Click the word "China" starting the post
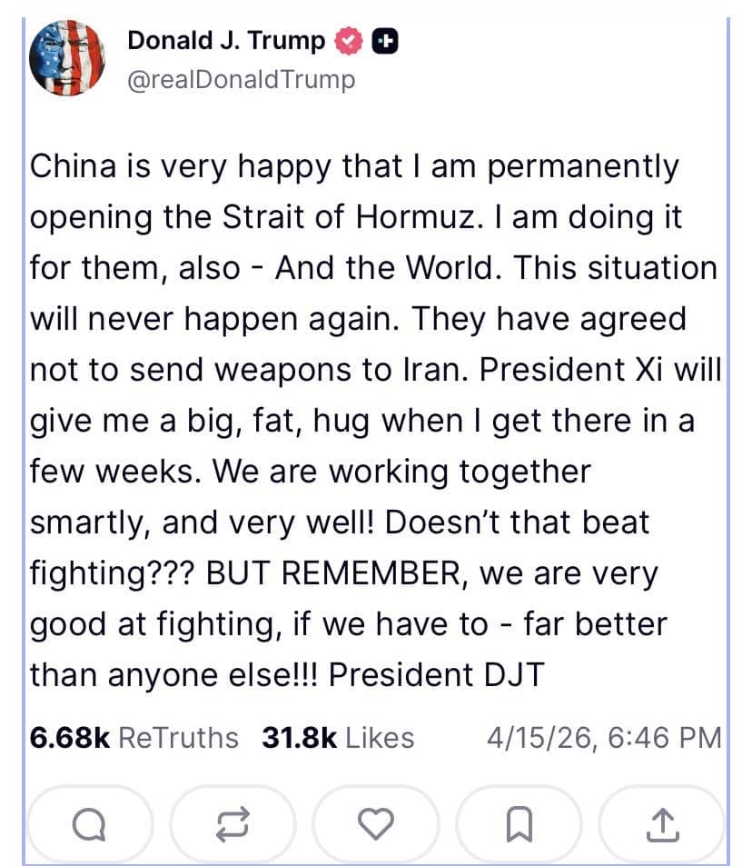 74,166
